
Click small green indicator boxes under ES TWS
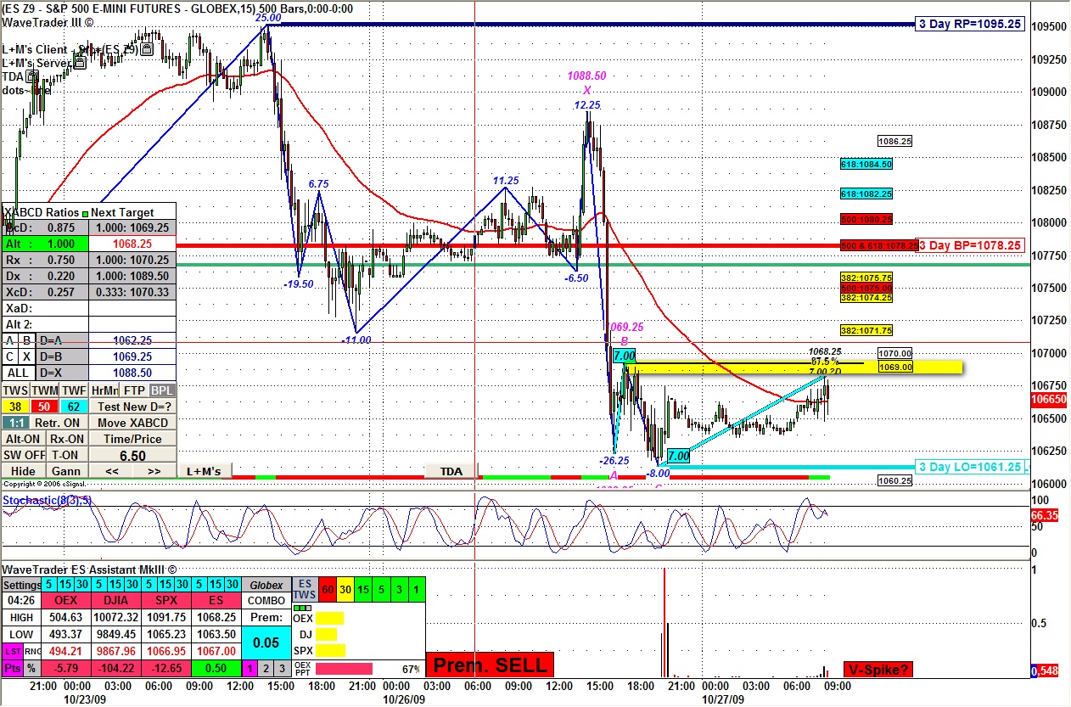(302, 608)
